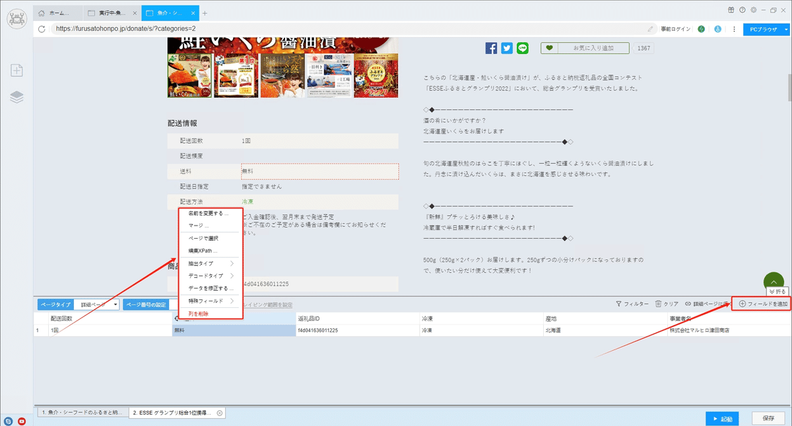Viewport: 792px width, 426px height.
Task: Click the cell f4d041636011225 in table
Action: [358, 330]
